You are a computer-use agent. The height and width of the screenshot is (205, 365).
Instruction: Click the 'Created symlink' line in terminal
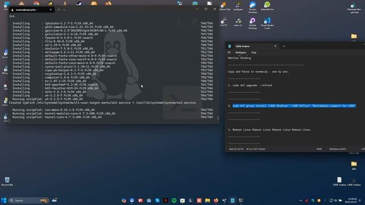[x=103, y=102]
